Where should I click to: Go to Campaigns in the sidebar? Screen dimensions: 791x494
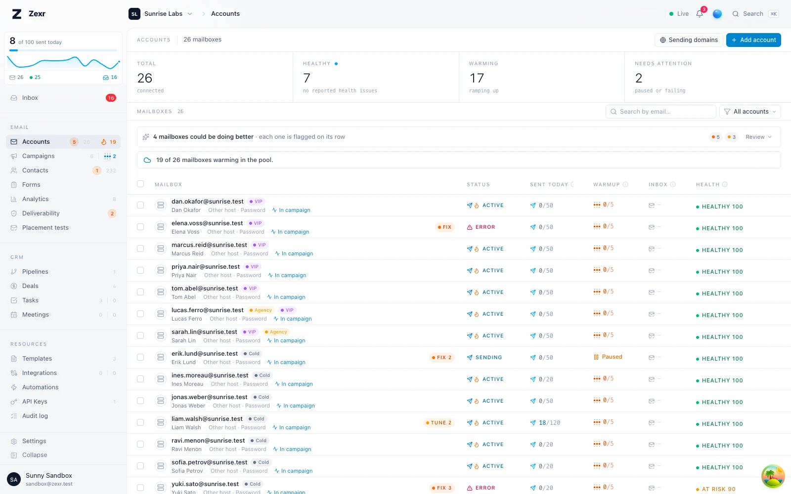coord(63,156)
